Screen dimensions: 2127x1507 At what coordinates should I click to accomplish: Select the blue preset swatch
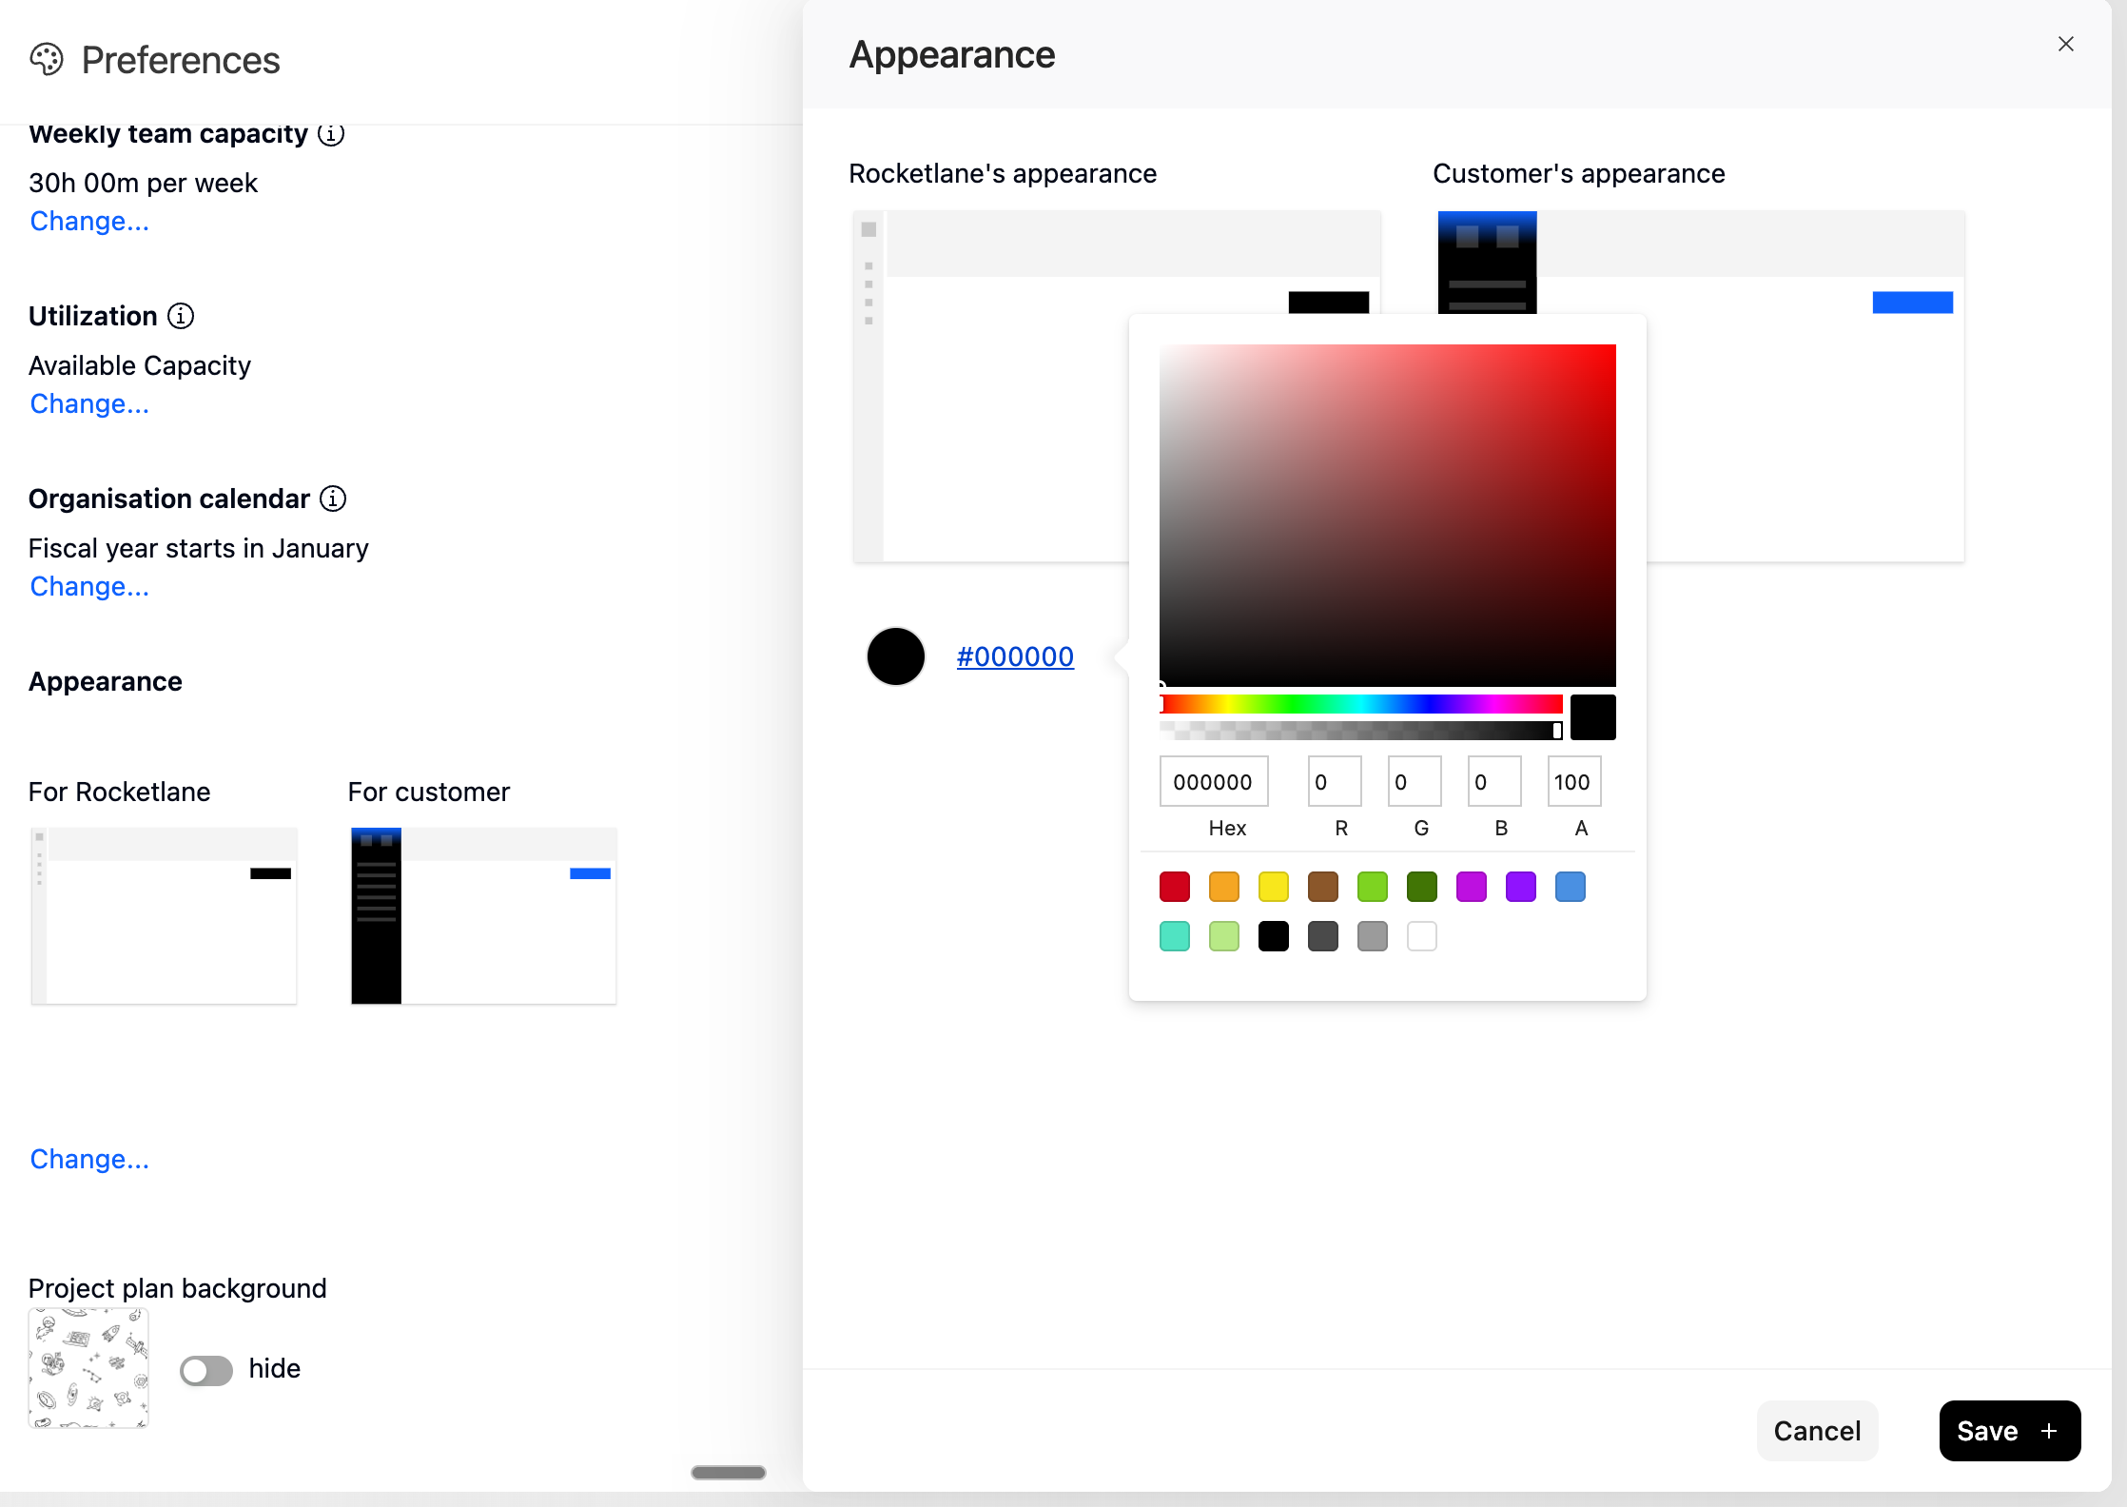tap(1571, 887)
